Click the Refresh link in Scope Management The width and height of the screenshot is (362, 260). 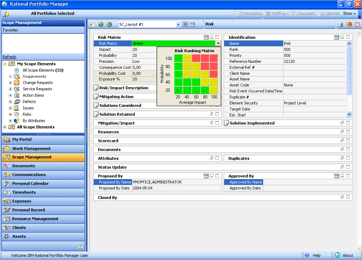coord(9,57)
